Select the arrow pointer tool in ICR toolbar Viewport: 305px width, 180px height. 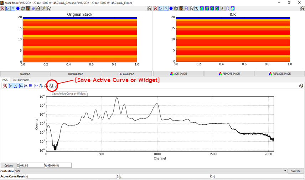(x=197, y=9)
